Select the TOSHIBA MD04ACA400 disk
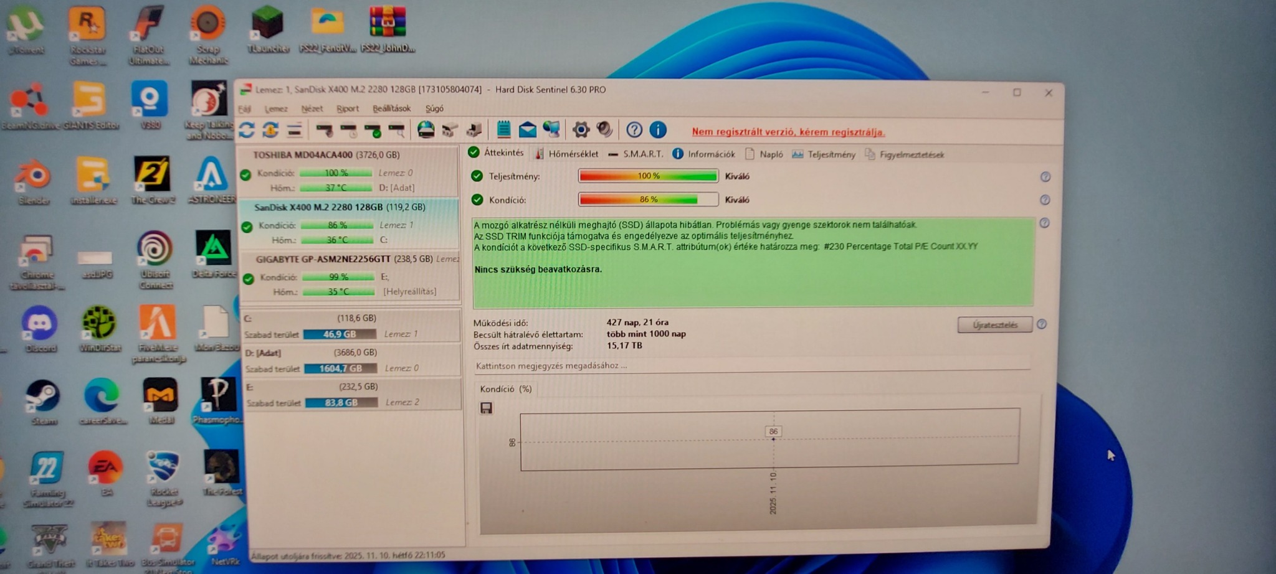The image size is (1276, 574). tap(349, 171)
